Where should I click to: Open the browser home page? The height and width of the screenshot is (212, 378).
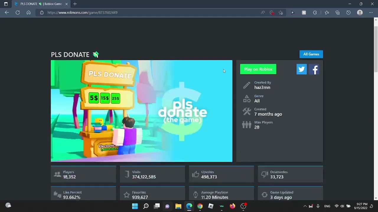tap(28, 13)
